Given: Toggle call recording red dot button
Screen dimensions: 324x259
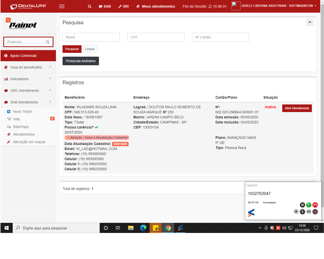Looking at the screenshot, I should click(x=315, y=212).
